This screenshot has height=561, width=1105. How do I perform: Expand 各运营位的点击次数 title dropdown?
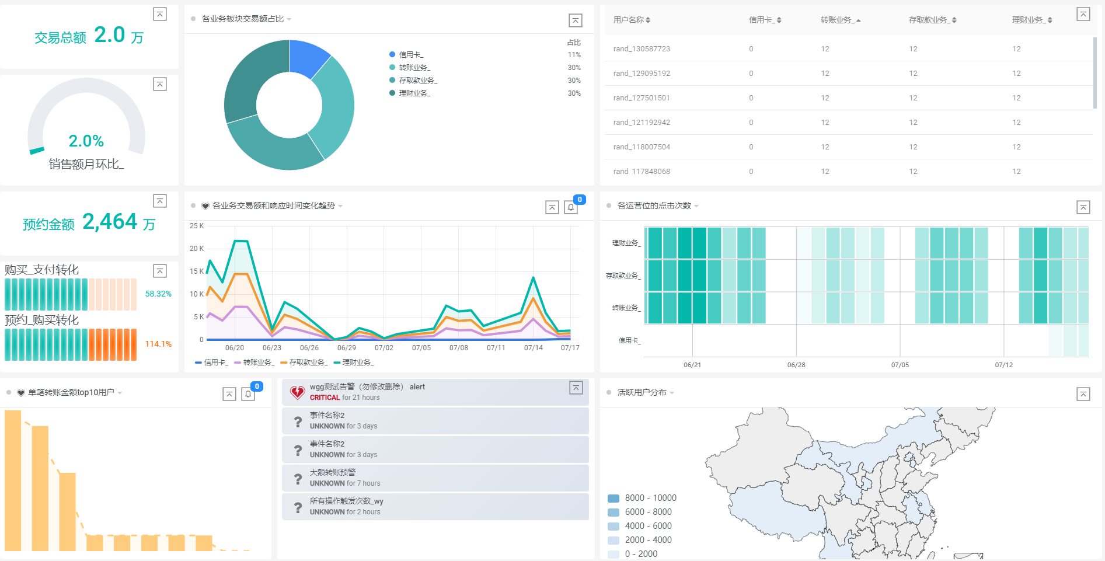[696, 206]
